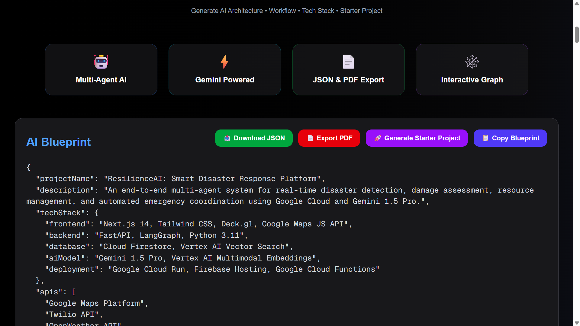Click the "database" Cloud Firestore line

[169, 247]
